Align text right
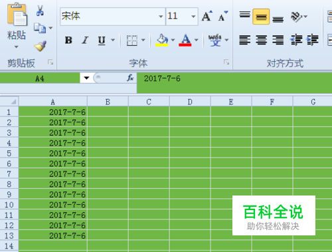 (278, 40)
